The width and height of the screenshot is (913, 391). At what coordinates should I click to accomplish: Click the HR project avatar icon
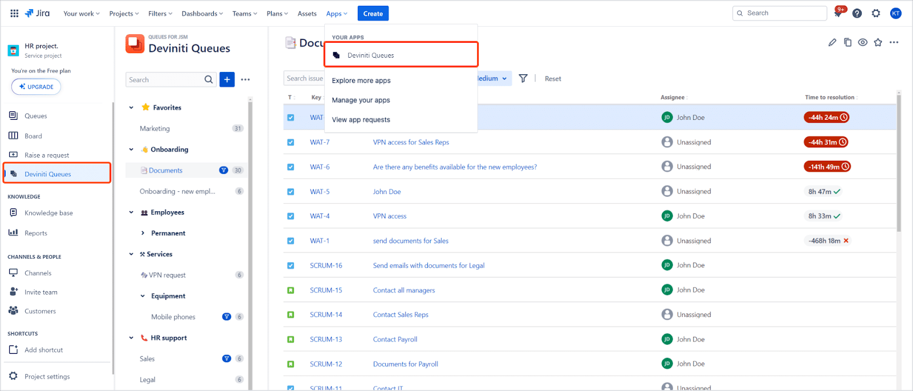click(13, 50)
